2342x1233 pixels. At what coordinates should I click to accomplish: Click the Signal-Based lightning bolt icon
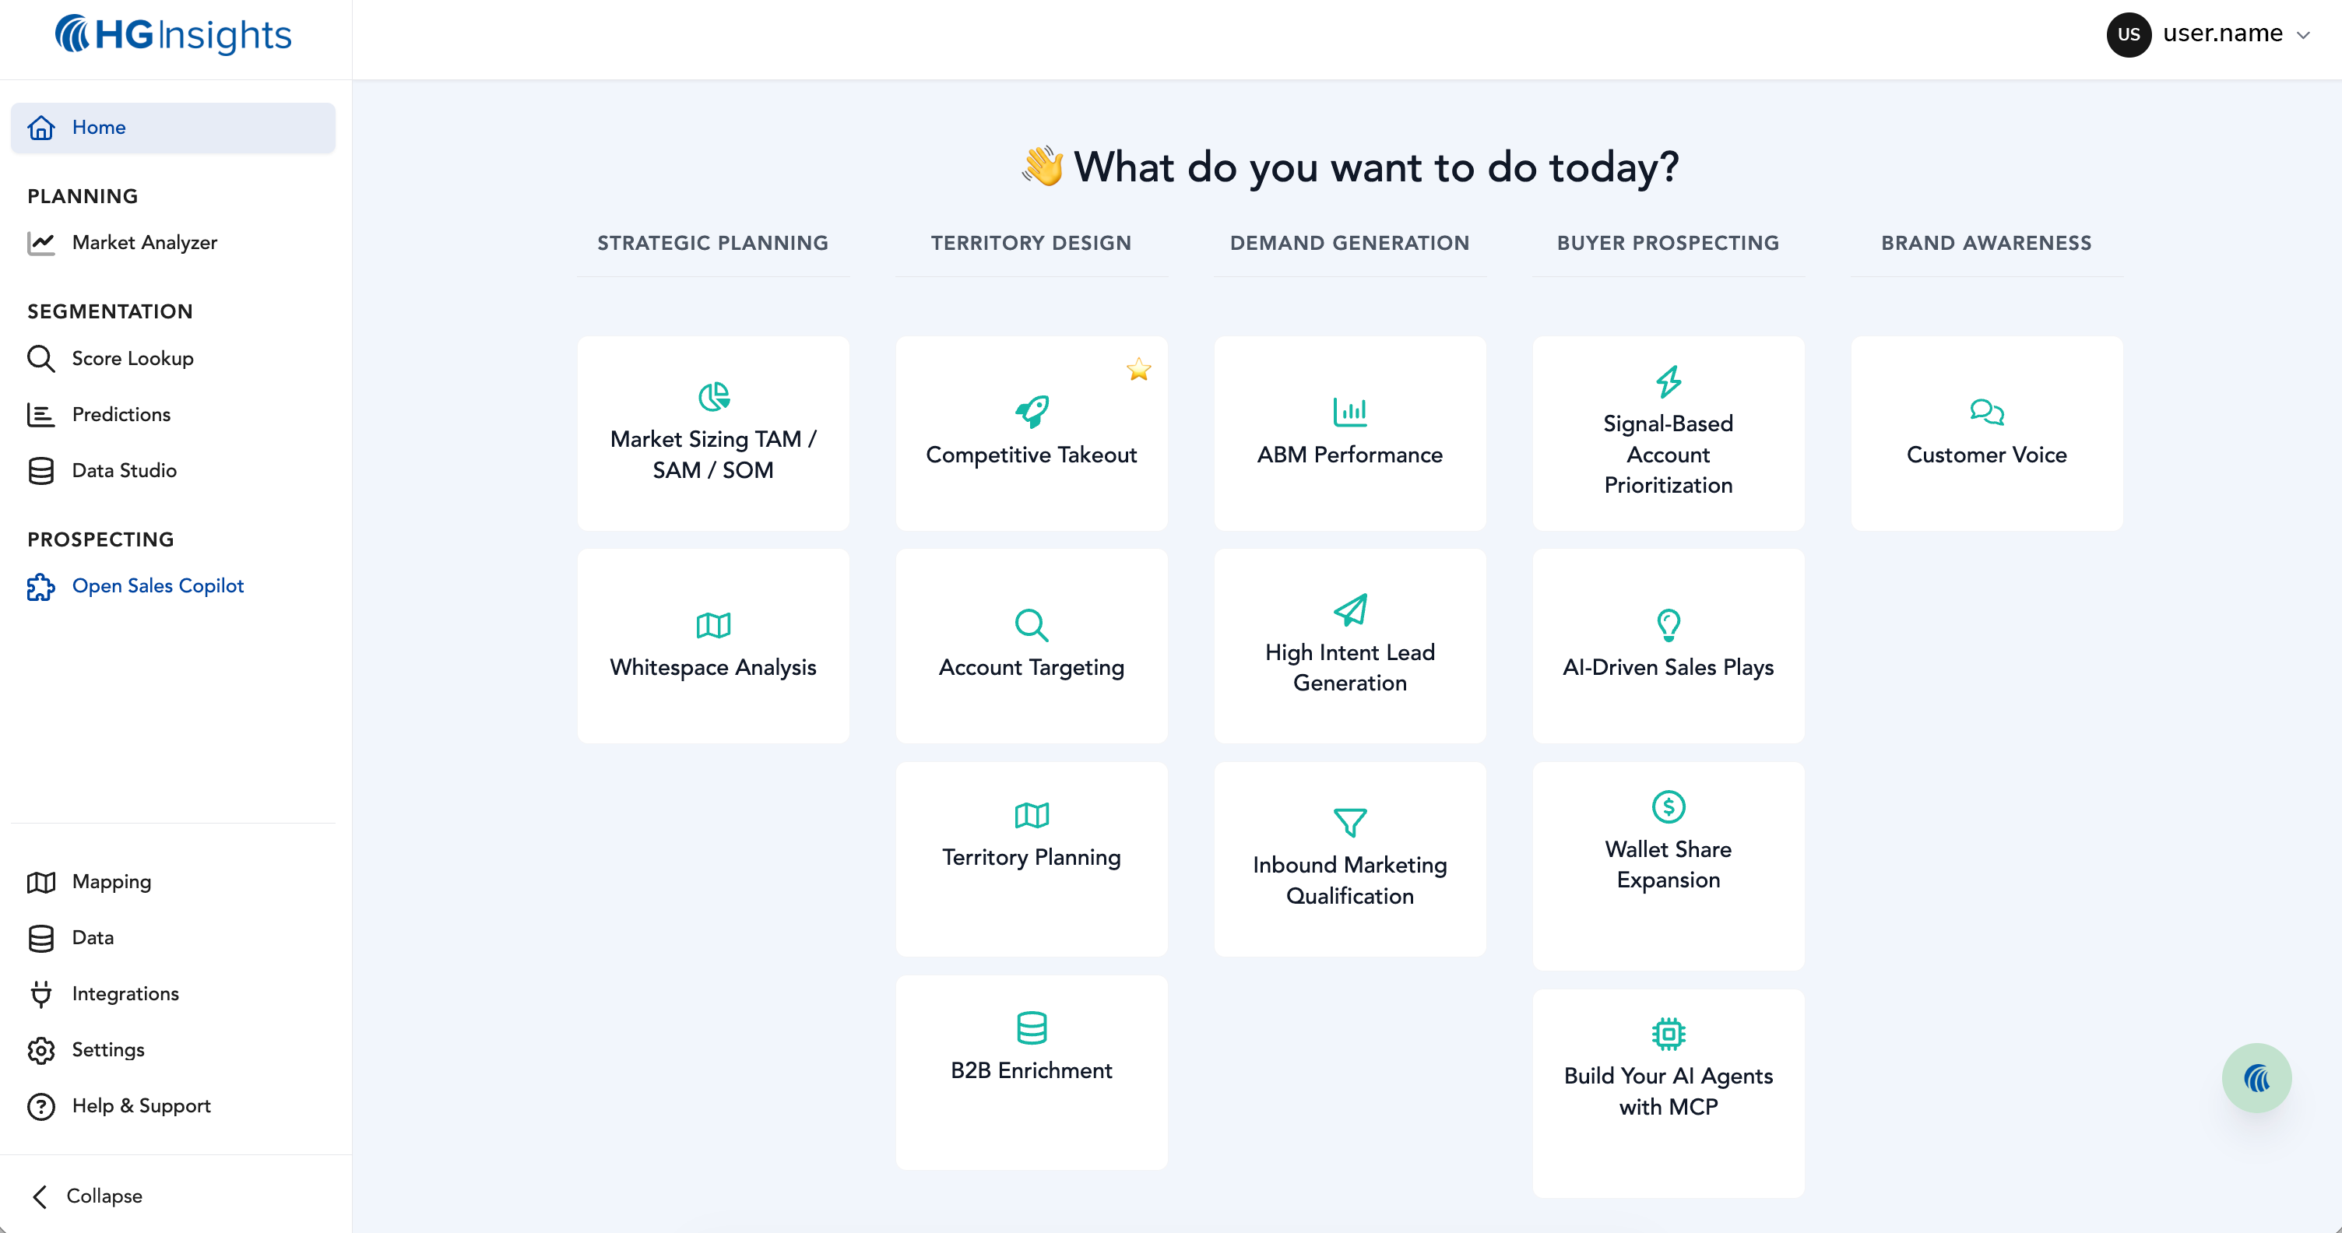tap(1668, 381)
